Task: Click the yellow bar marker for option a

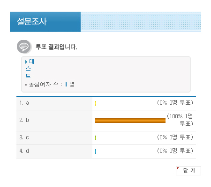Action: [x=95, y=103]
